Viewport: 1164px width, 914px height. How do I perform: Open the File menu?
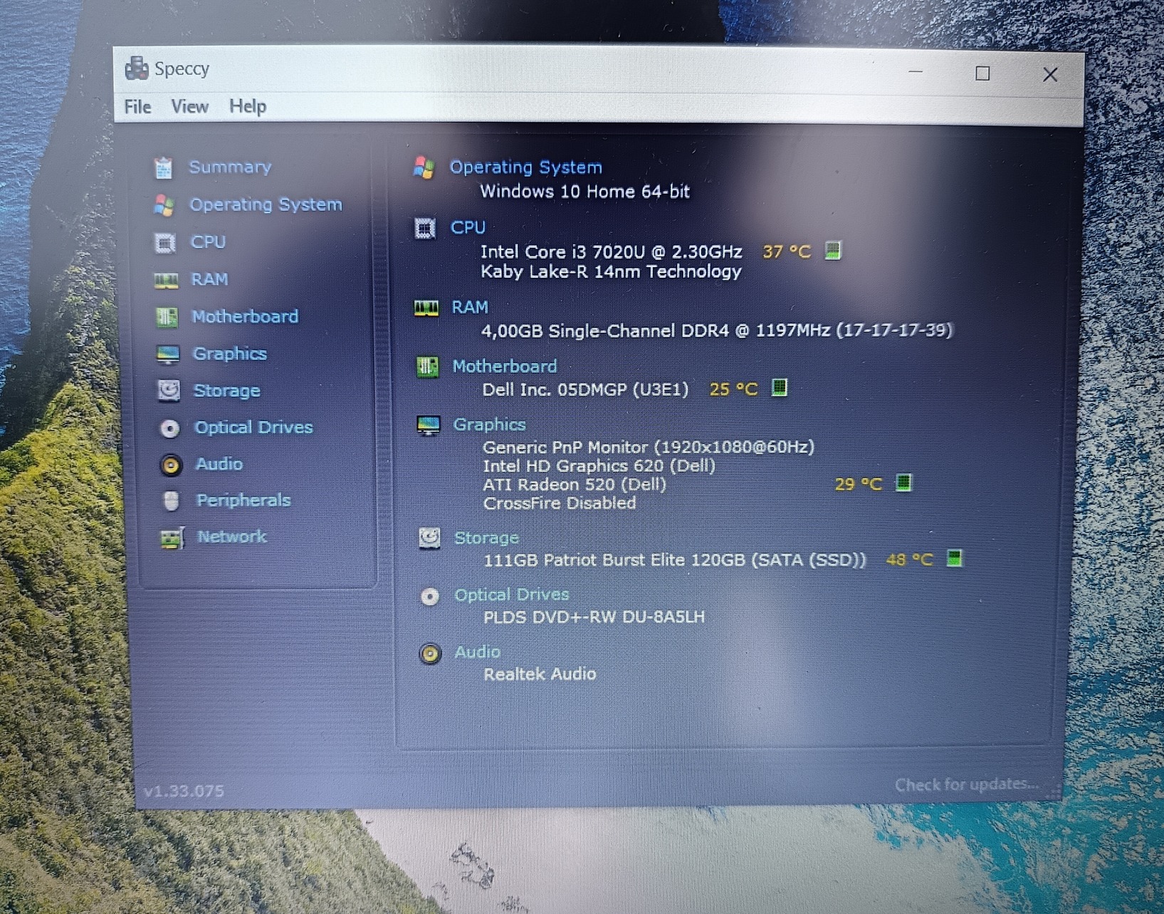137,107
